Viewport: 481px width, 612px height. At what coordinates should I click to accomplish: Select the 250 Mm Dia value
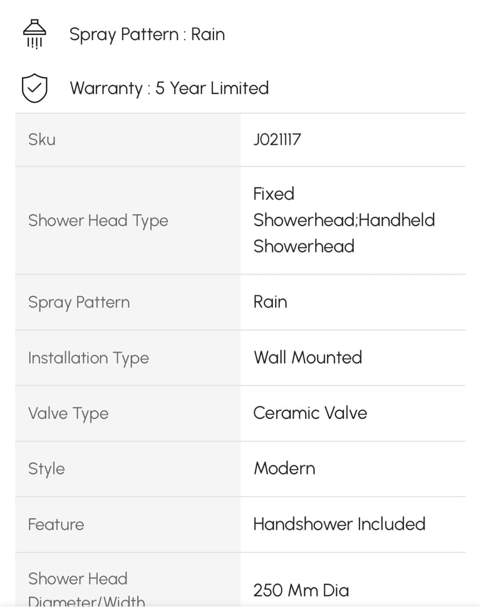[x=301, y=590]
